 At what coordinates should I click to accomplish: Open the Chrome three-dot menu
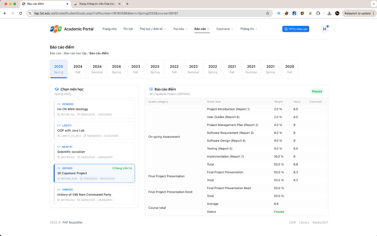click(x=373, y=13)
